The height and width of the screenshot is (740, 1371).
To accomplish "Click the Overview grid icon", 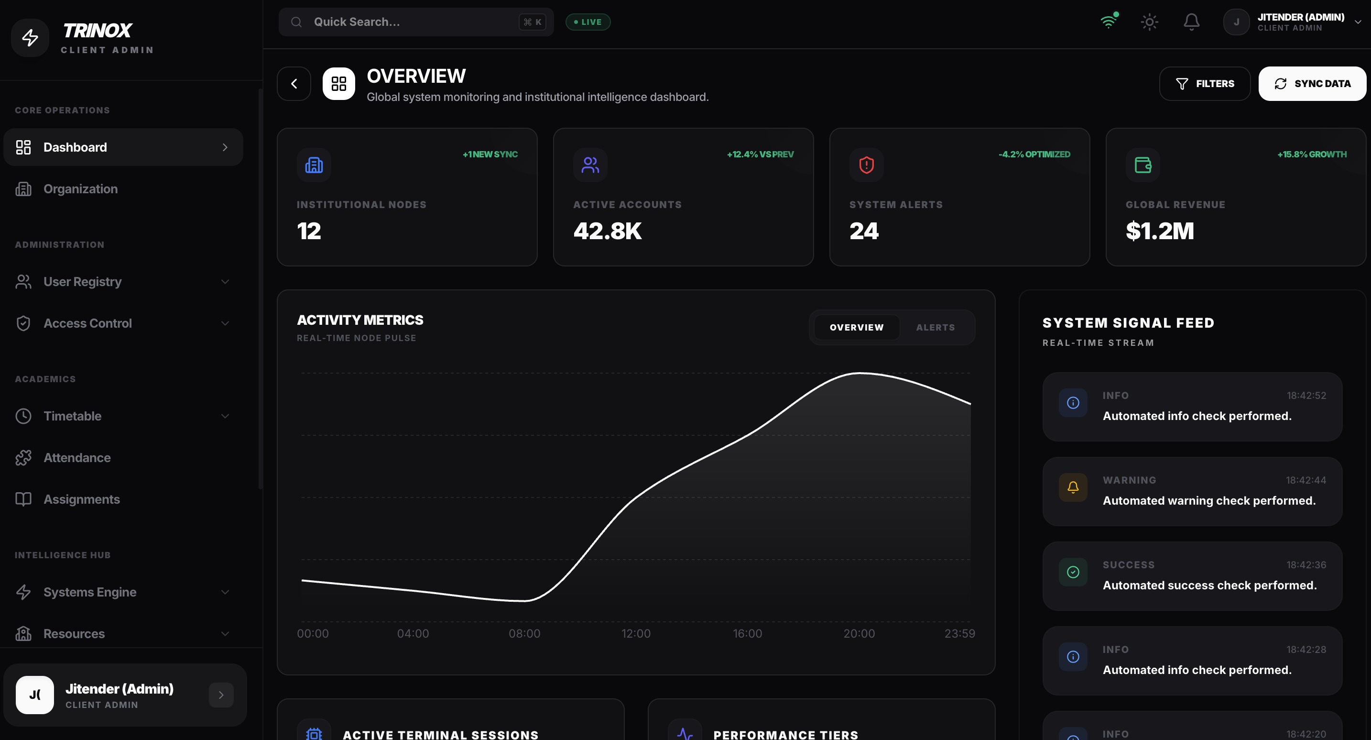I will click(x=338, y=84).
